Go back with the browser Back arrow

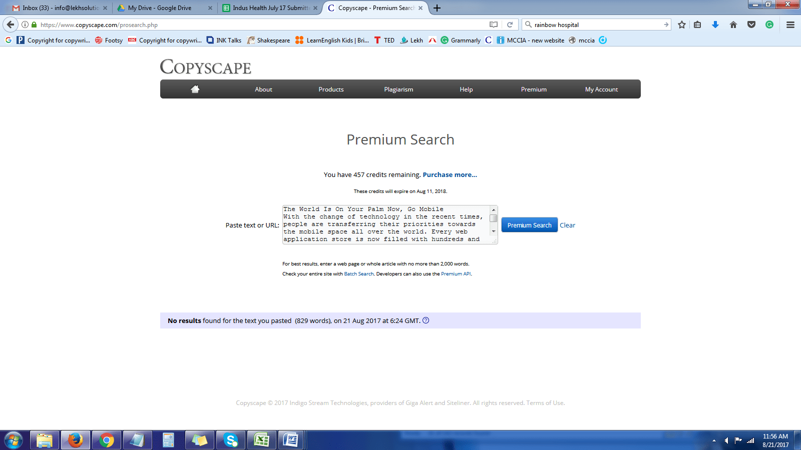click(x=11, y=24)
